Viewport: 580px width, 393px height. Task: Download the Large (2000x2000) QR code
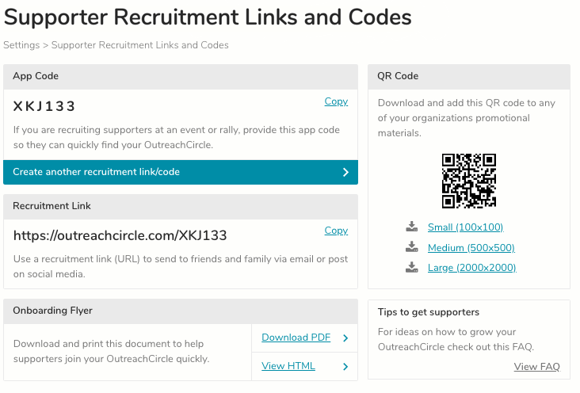point(471,268)
